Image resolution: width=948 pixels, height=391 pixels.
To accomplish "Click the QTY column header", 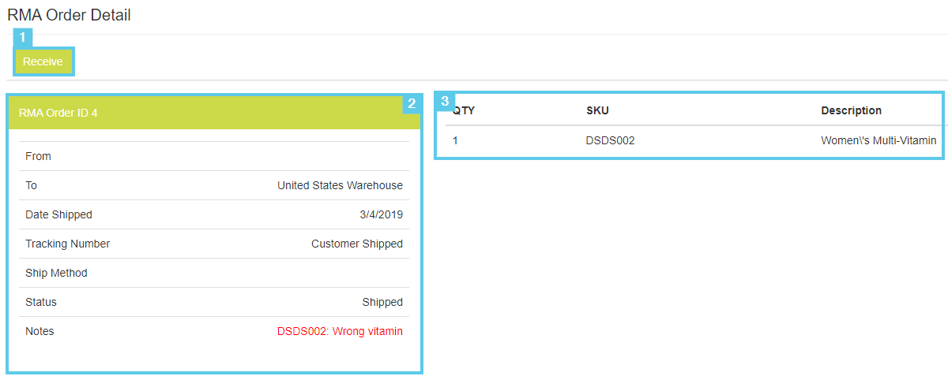I will 464,110.
